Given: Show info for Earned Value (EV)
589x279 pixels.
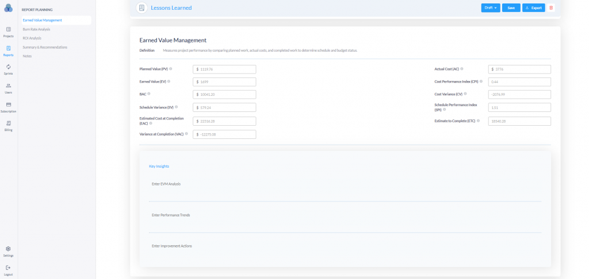Looking at the screenshot, I should tap(169, 82).
